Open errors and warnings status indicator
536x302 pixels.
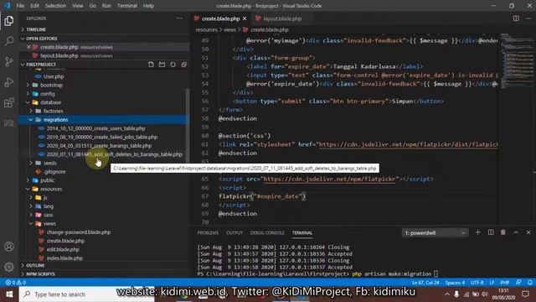[15, 283]
